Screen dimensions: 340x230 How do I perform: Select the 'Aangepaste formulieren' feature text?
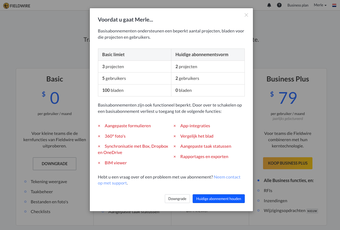[x=128, y=126]
